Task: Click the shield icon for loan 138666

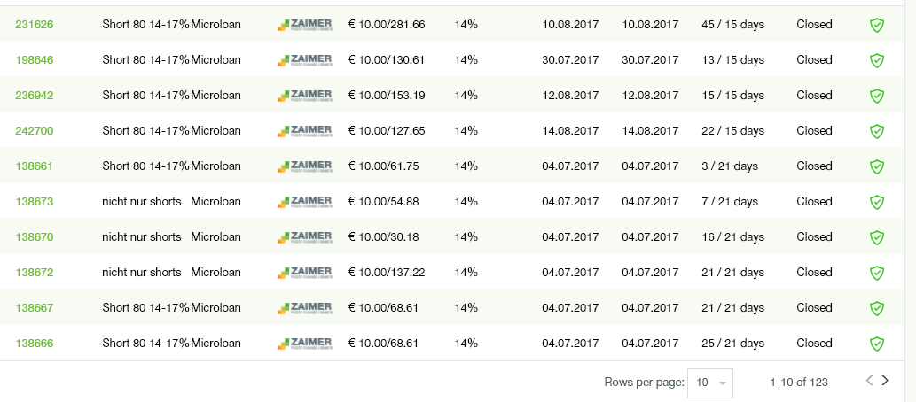Action: 876,344
